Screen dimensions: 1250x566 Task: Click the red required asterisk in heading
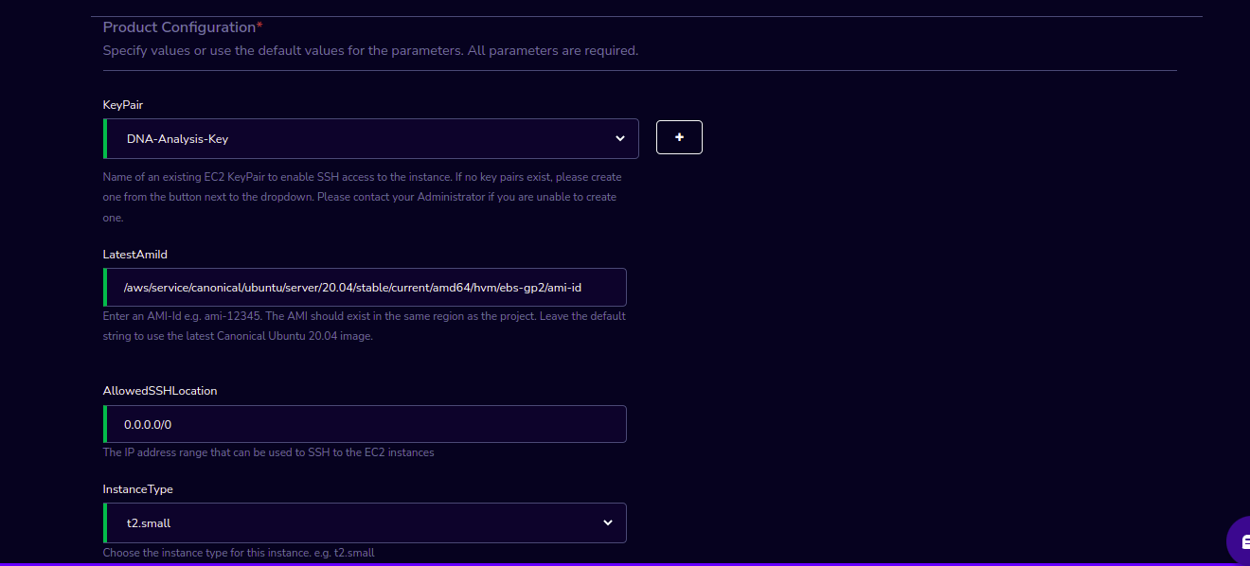click(x=259, y=26)
